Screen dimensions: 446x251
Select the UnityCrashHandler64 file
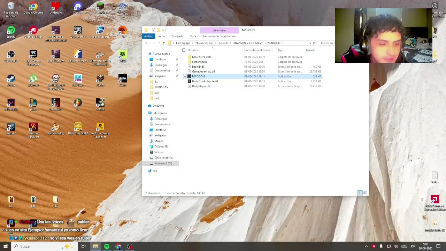(205, 81)
